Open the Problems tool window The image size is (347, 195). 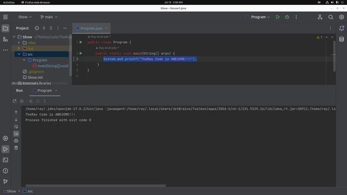[x=5, y=171]
